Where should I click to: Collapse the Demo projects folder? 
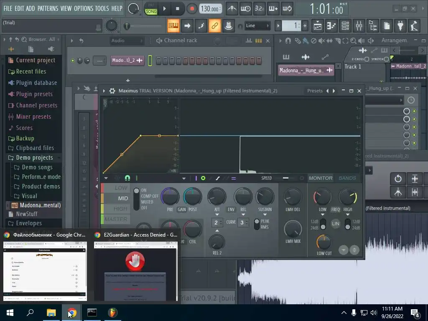pos(34,158)
